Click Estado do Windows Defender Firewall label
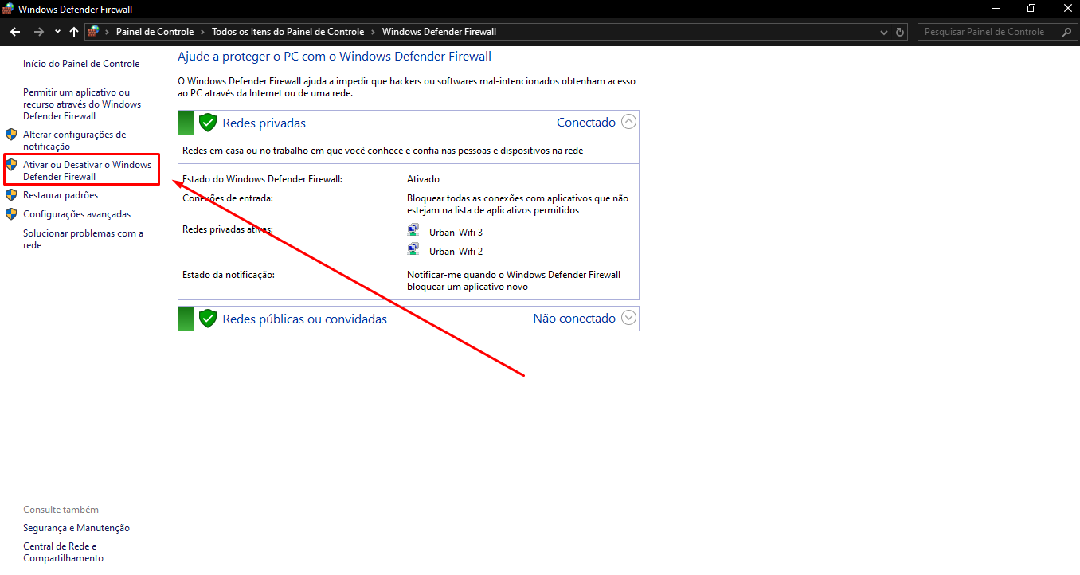This screenshot has width=1080, height=575. [x=262, y=179]
